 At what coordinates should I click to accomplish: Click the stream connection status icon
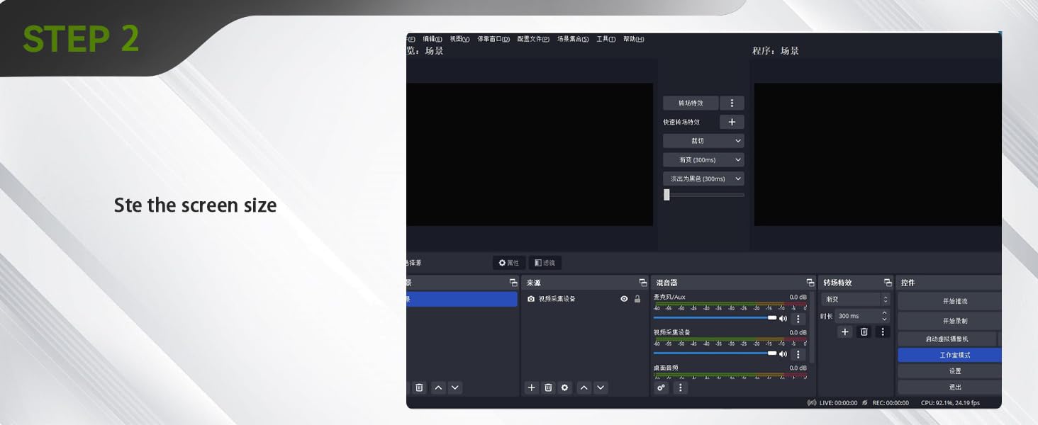coord(812,403)
